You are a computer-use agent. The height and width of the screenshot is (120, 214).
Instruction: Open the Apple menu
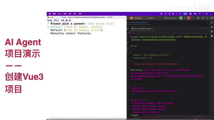(50, 14)
